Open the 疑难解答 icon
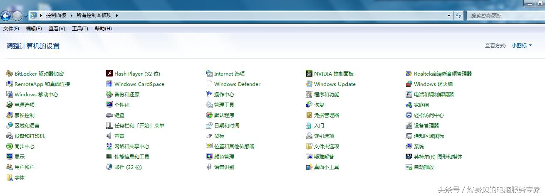This screenshot has height=196, width=545. [309, 157]
